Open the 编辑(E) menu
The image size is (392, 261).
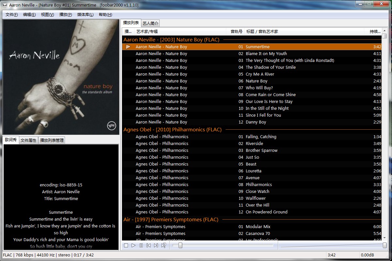29,15
